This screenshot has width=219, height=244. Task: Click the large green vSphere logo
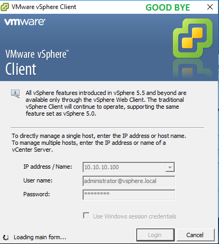193,38
